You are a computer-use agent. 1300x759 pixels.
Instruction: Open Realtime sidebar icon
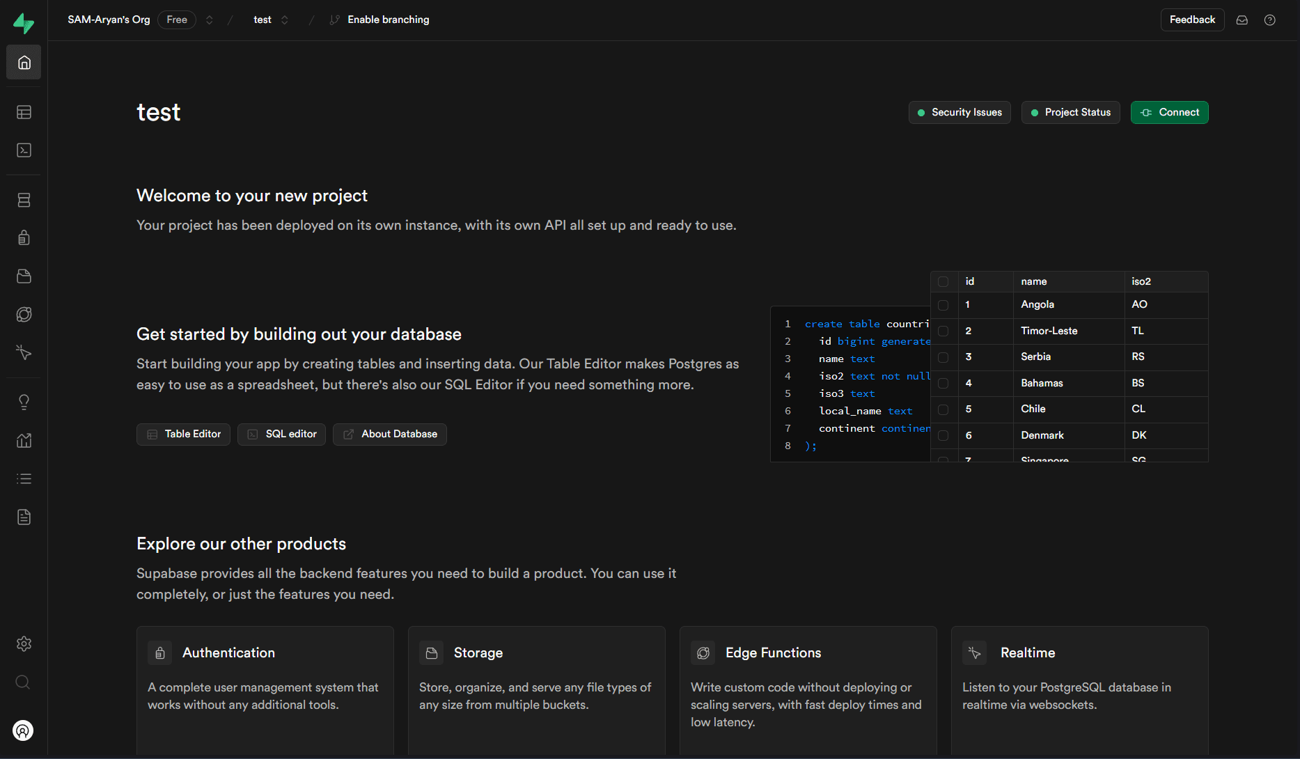pyautogui.click(x=24, y=353)
